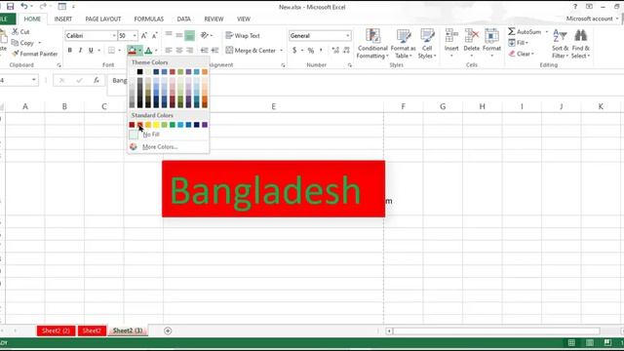Click the Borders icon
This screenshot has height=351, width=624.
click(111, 50)
